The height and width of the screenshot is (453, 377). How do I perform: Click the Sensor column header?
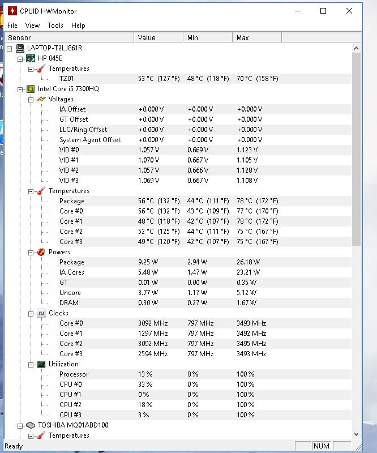pos(69,37)
